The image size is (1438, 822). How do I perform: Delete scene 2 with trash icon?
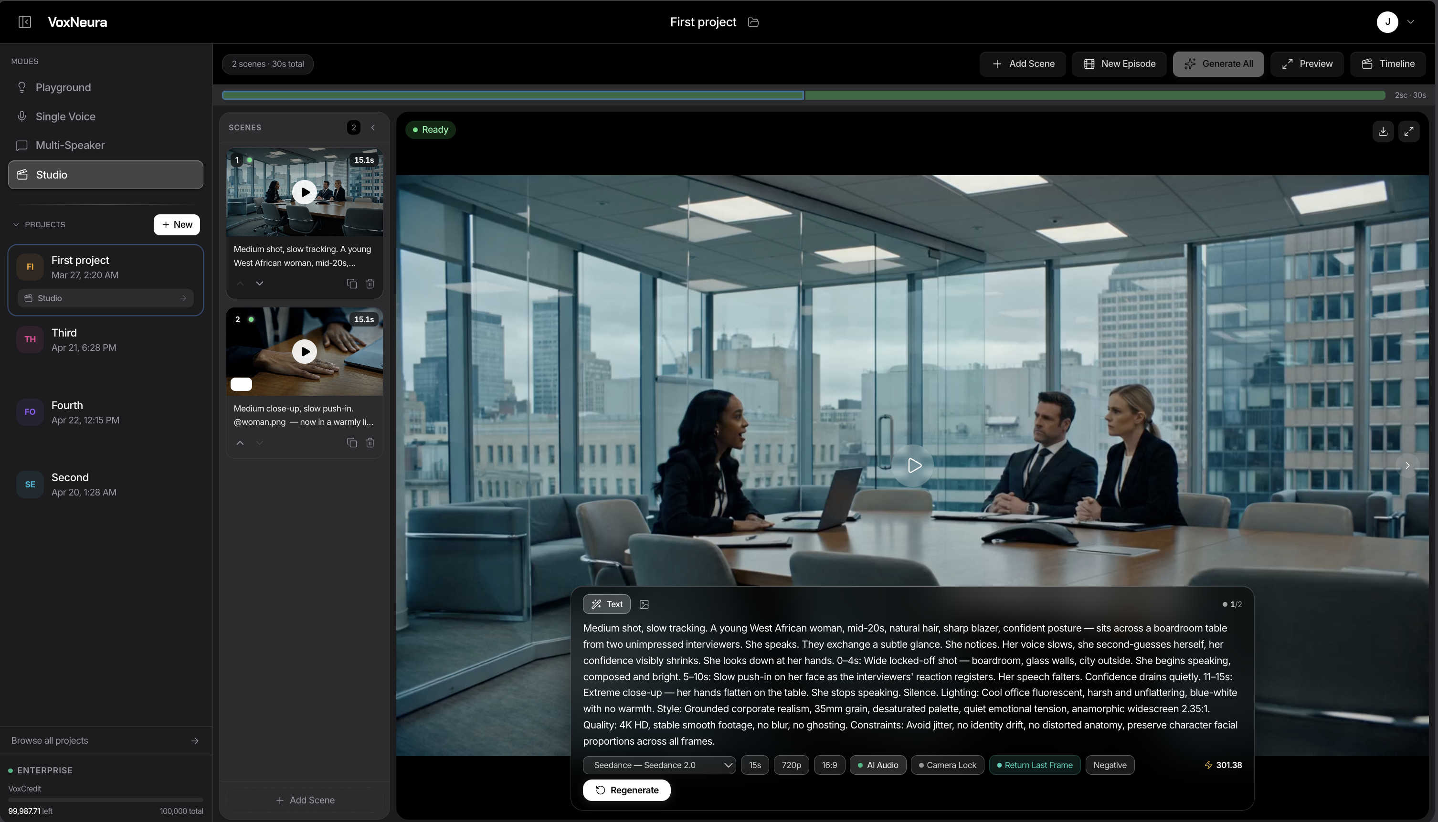click(370, 443)
